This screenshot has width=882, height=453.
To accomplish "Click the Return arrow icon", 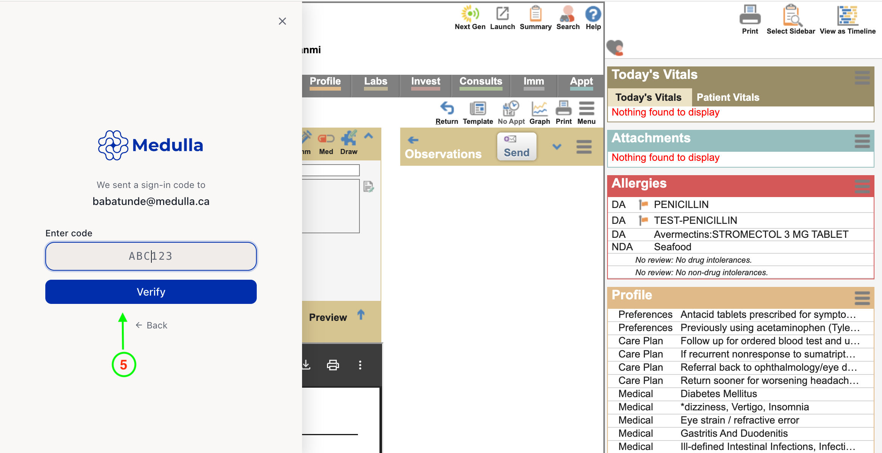I will pos(447,112).
